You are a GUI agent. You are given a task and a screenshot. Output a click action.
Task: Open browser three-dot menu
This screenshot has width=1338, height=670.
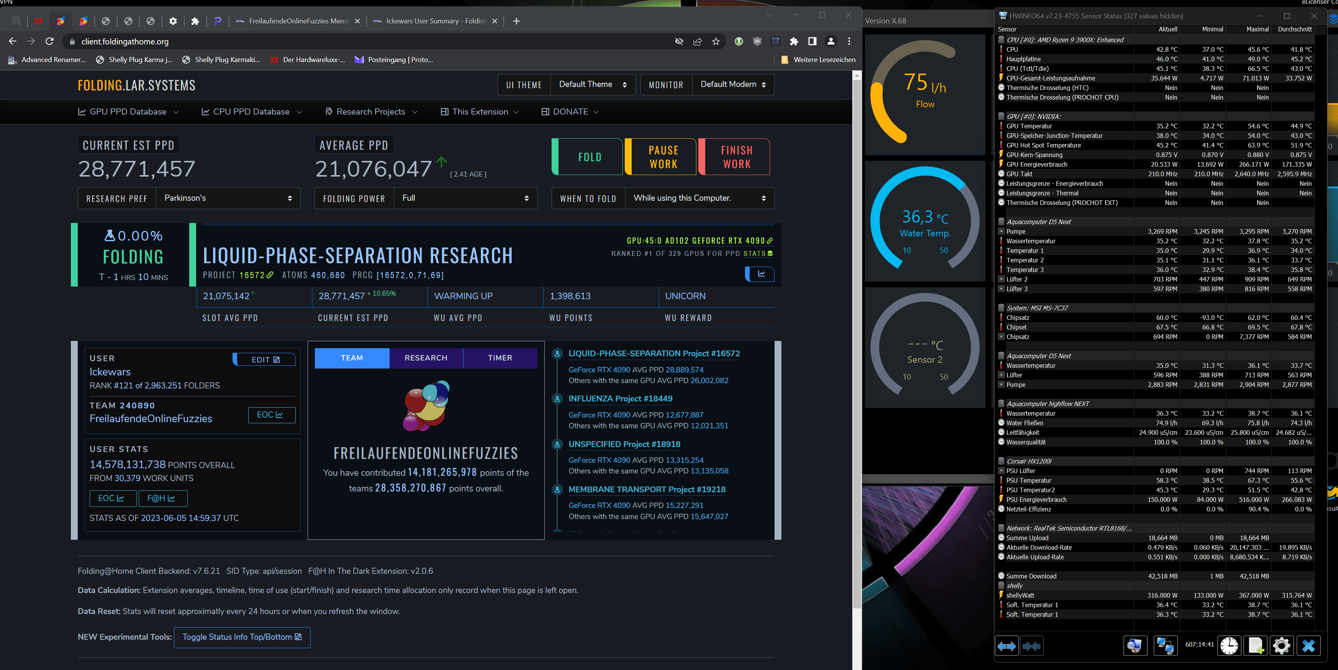(x=849, y=41)
